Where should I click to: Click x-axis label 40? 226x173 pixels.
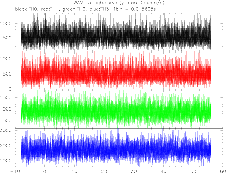[164, 171]
